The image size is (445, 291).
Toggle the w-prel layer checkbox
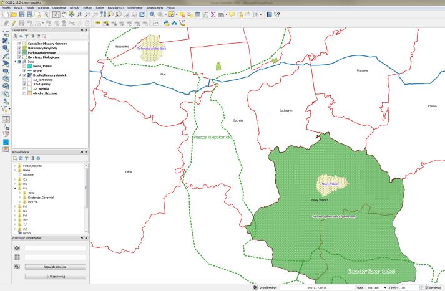coord(24,71)
